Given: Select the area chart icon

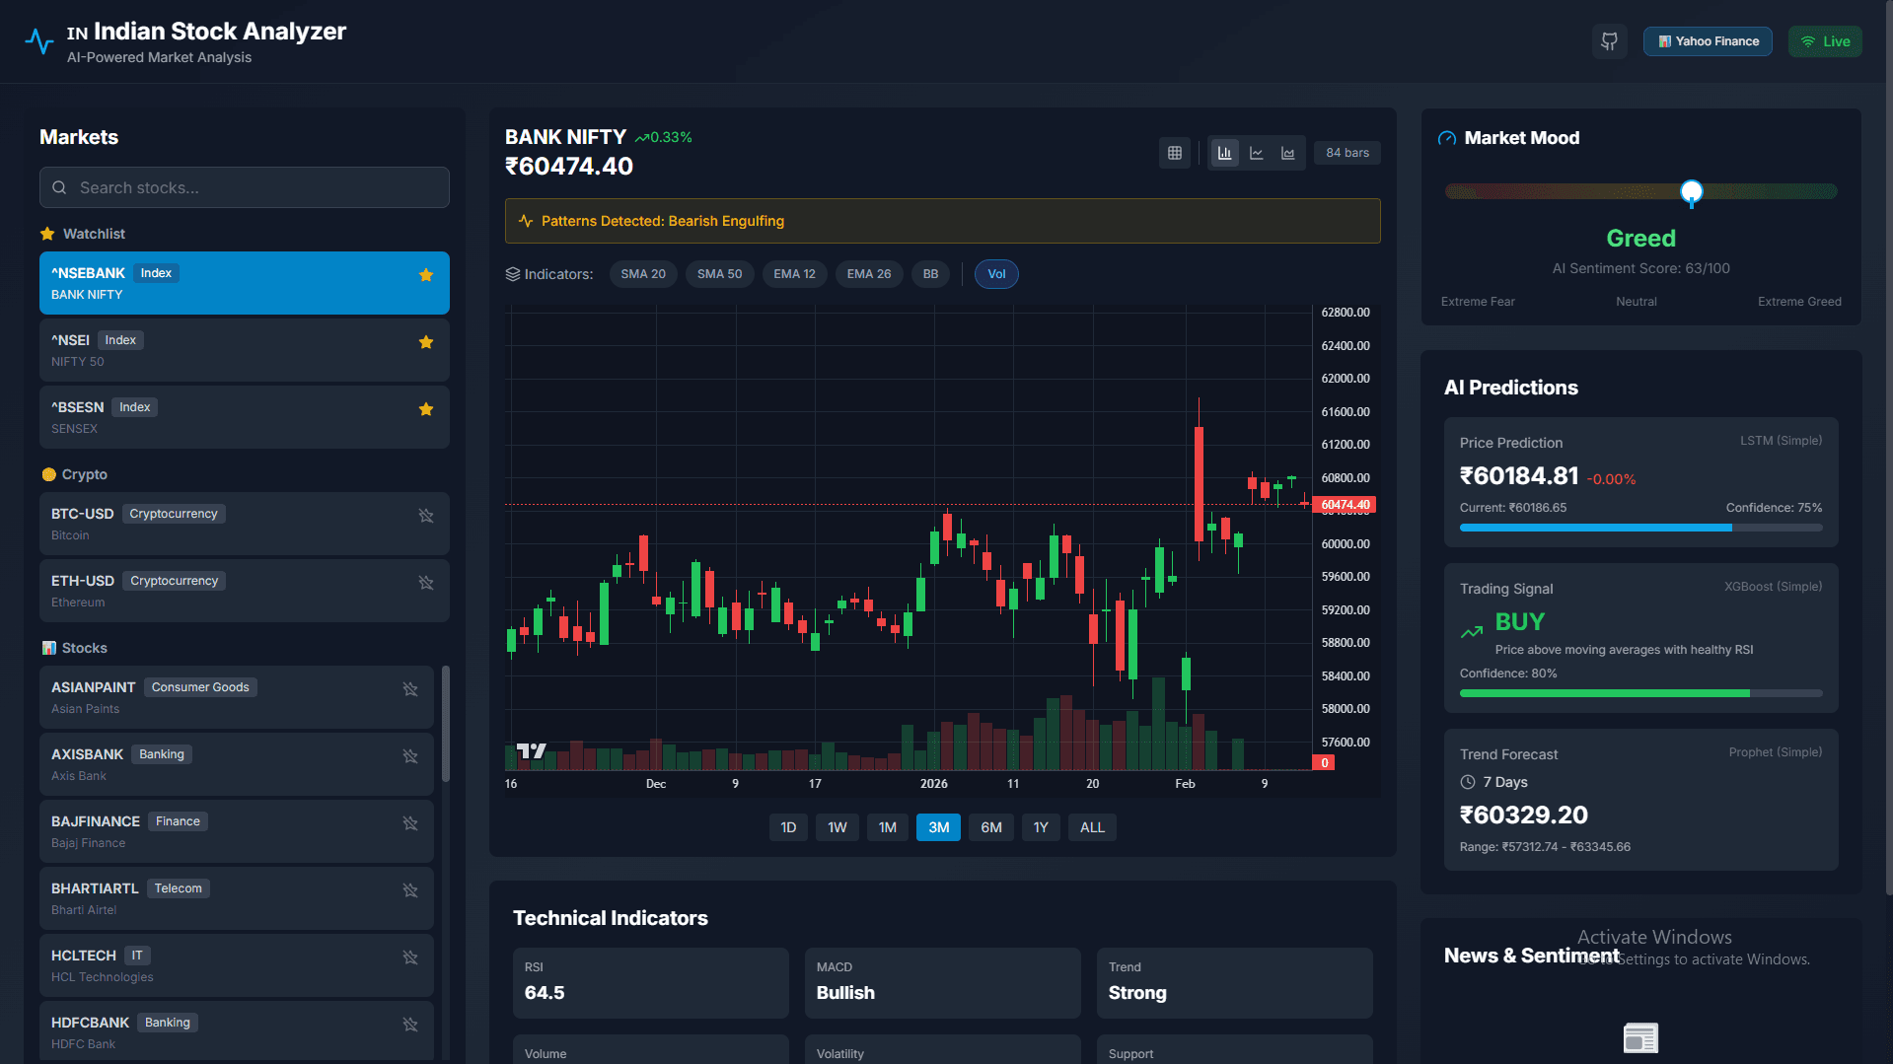Looking at the screenshot, I should click(1288, 153).
